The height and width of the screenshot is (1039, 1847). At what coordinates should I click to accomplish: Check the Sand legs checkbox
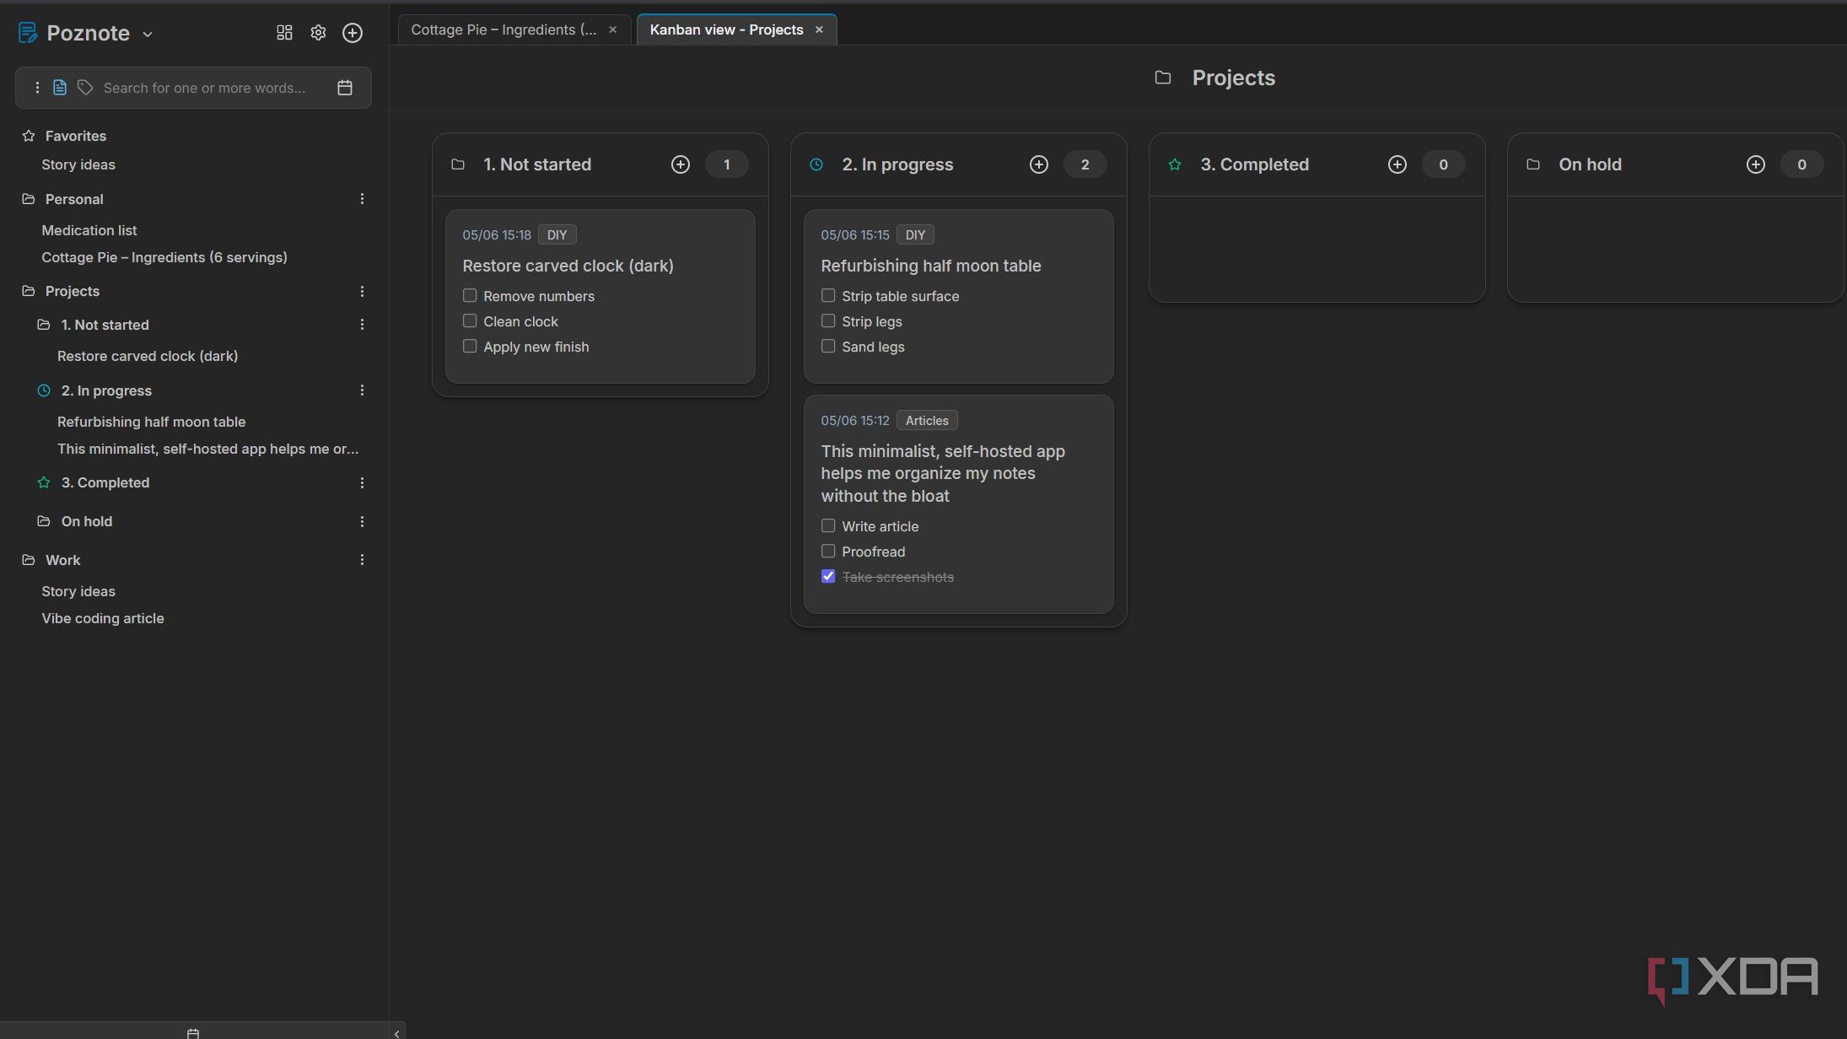[828, 347]
